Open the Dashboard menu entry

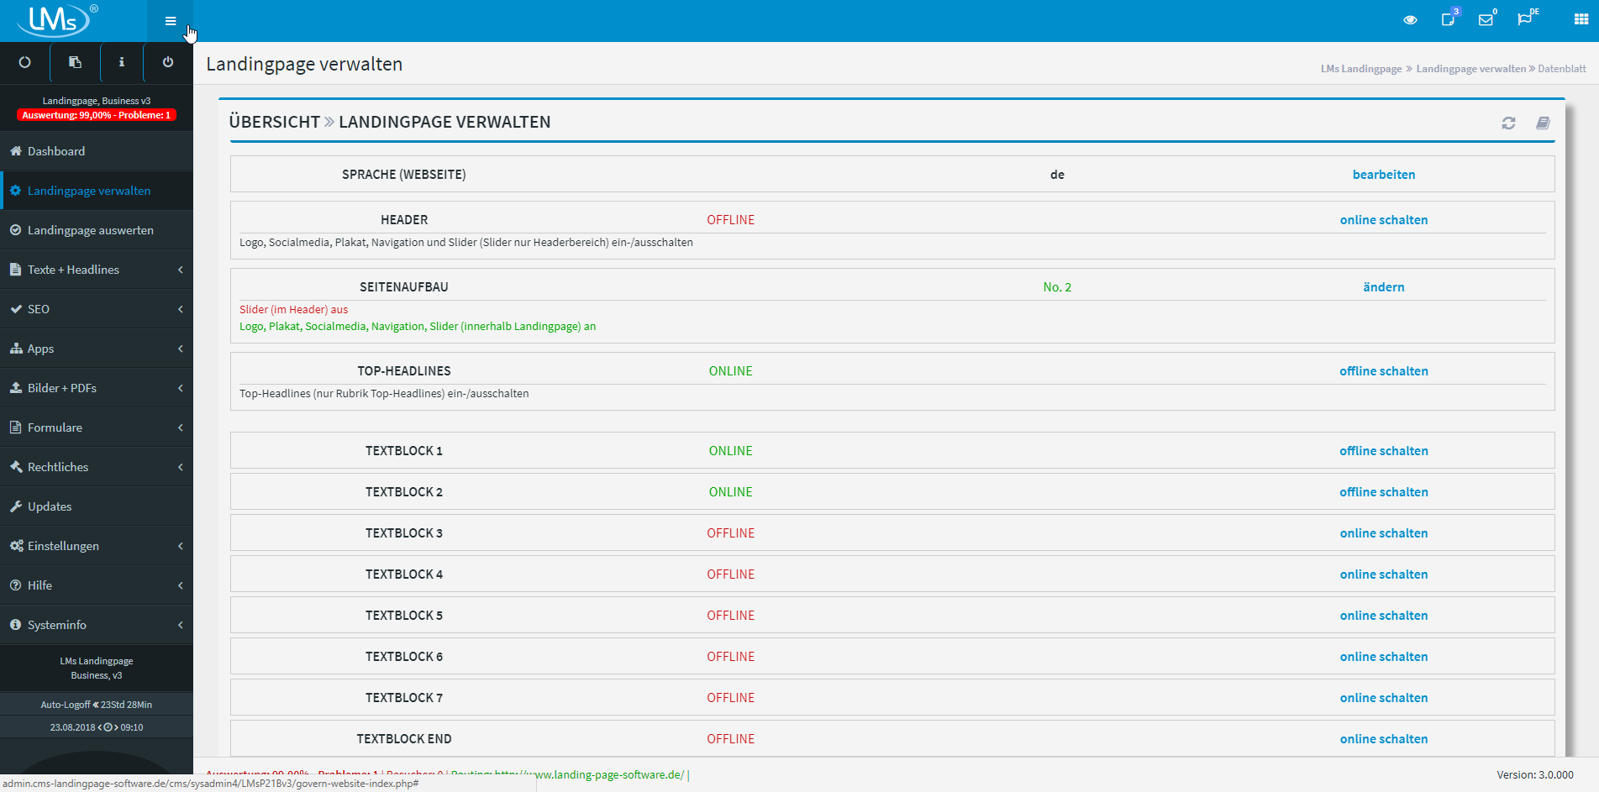(x=56, y=151)
